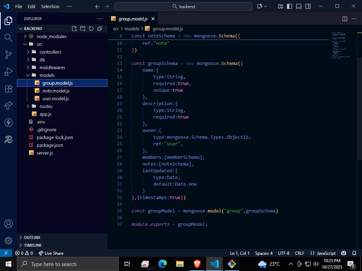Open the Source Control view
Image resolution: width=362 pixels, height=271 pixels.
tap(8, 54)
